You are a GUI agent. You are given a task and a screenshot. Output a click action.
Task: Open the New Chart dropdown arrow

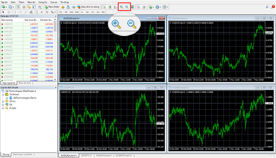(x=6, y=7)
